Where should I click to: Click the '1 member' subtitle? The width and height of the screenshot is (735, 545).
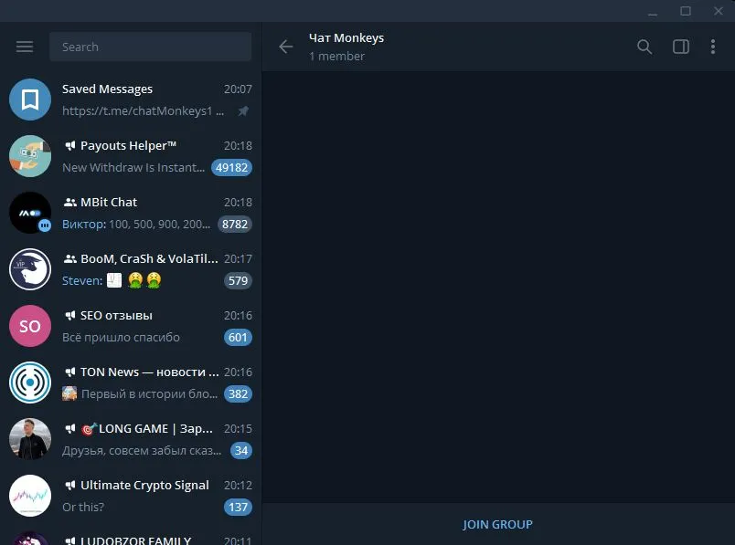click(336, 57)
